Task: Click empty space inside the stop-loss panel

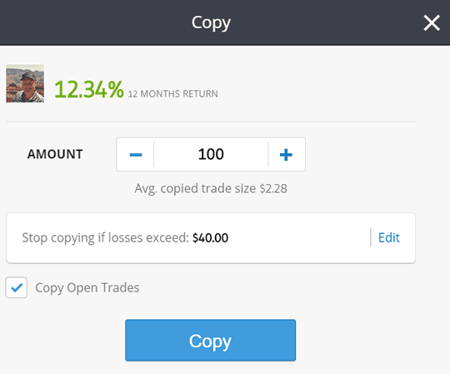Action: pos(298,237)
